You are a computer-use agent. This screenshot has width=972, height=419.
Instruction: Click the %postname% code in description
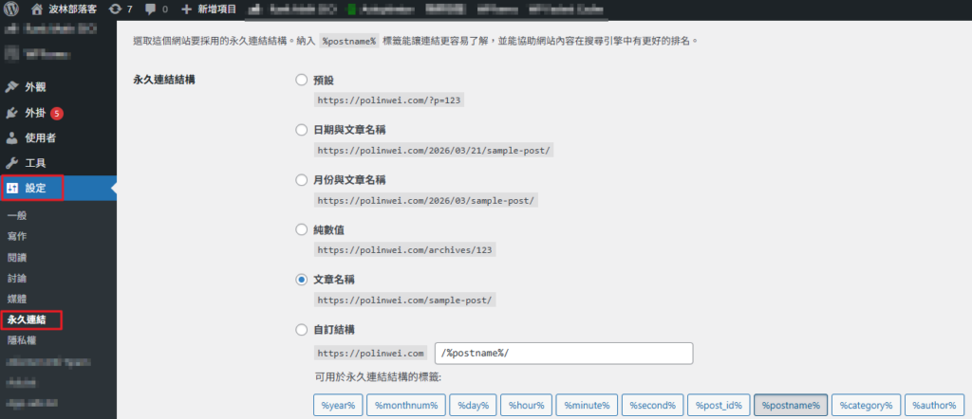[x=348, y=42]
